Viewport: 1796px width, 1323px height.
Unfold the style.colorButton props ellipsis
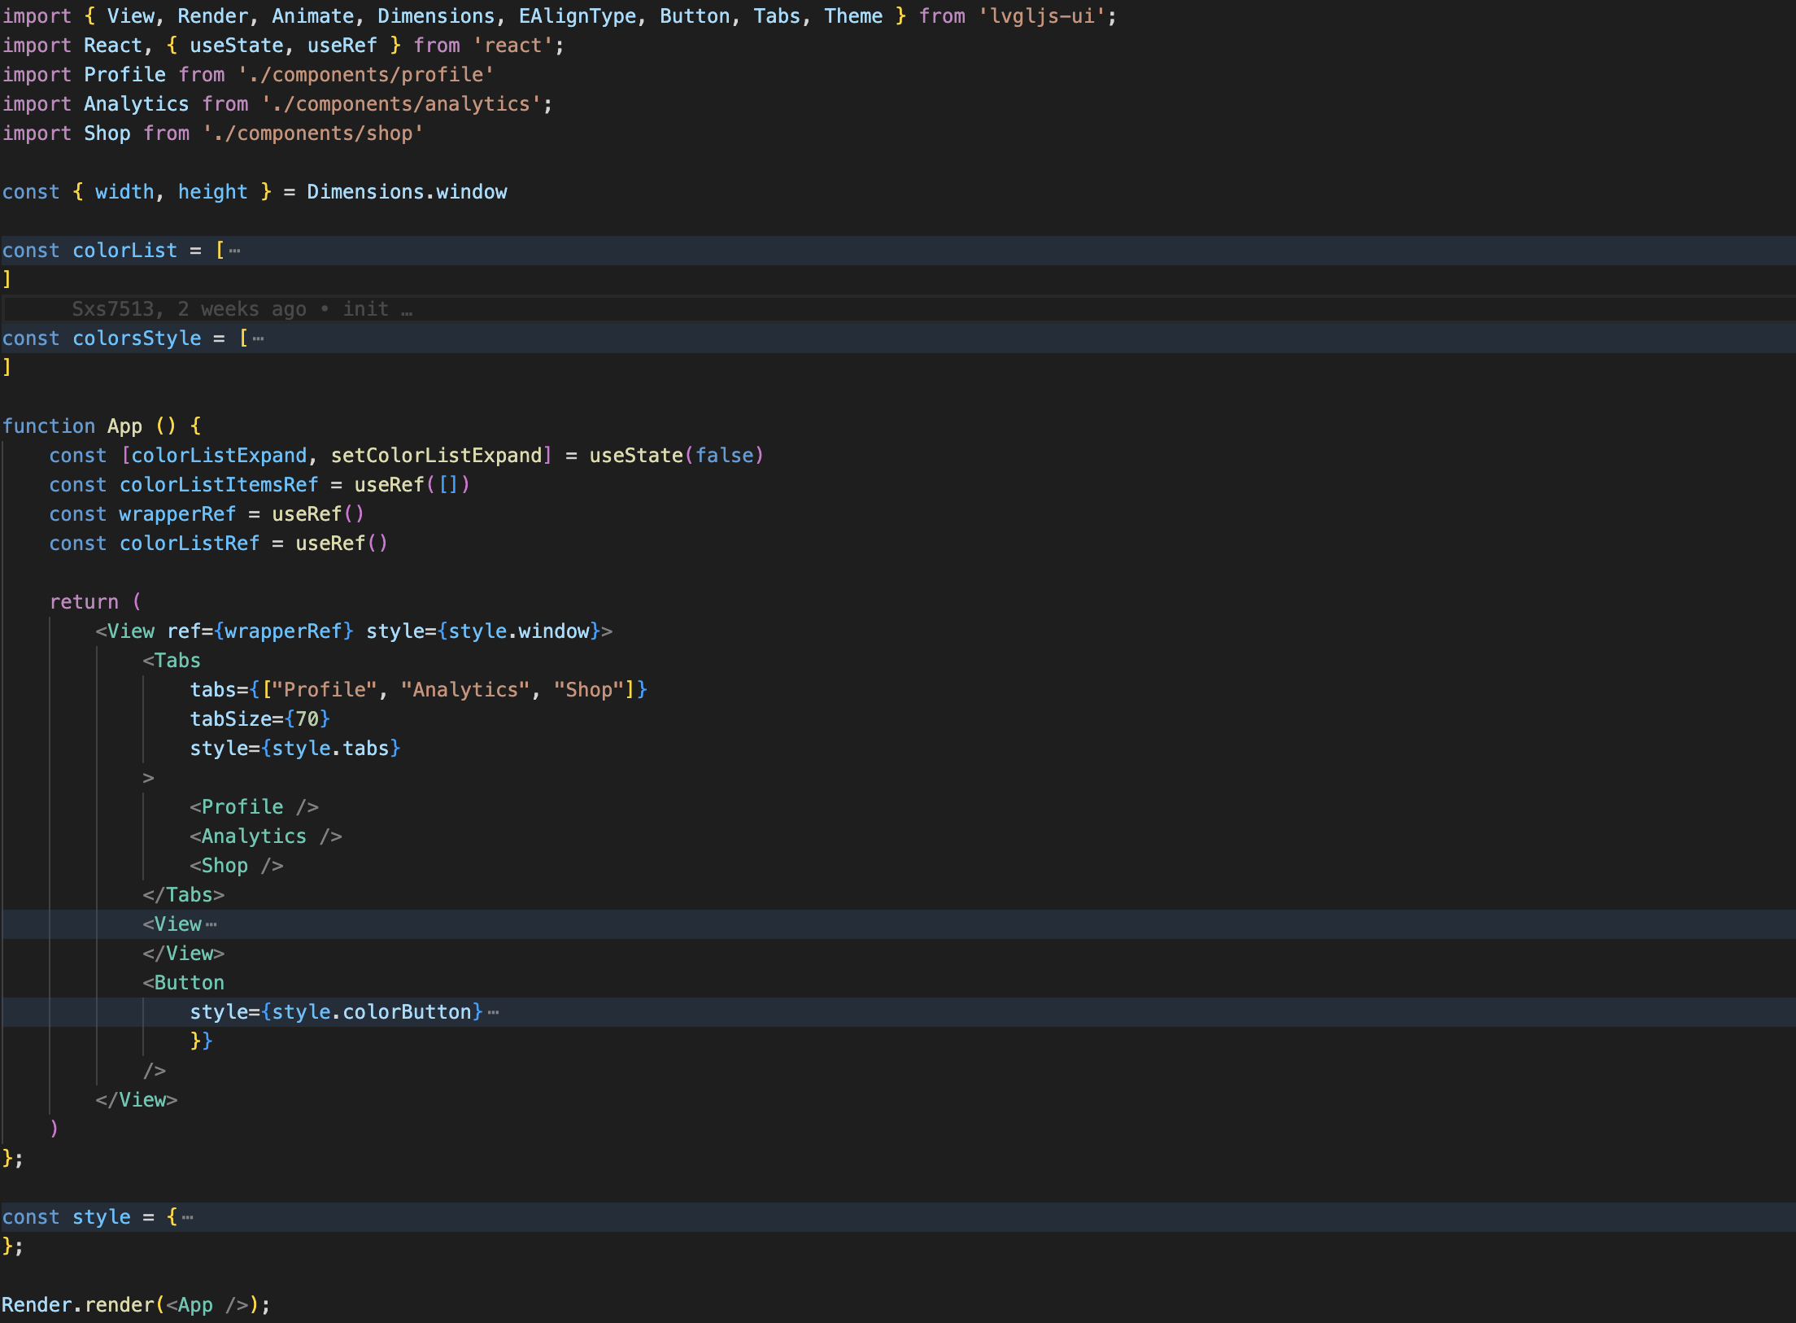tap(493, 1012)
